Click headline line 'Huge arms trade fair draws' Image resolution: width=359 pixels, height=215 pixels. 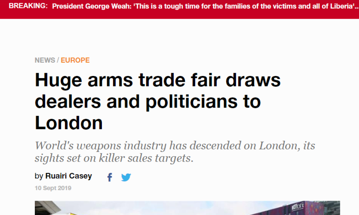[158, 80]
